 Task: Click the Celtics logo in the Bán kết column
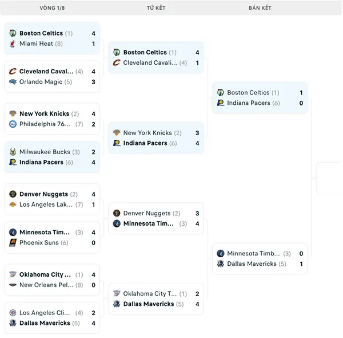tap(221, 92)
